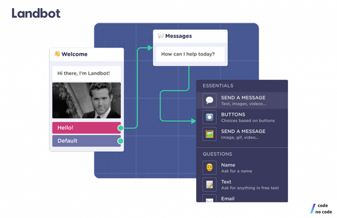Click the Hello! button in Welcome block
The image size is (337, 218).
pos(87,128)
